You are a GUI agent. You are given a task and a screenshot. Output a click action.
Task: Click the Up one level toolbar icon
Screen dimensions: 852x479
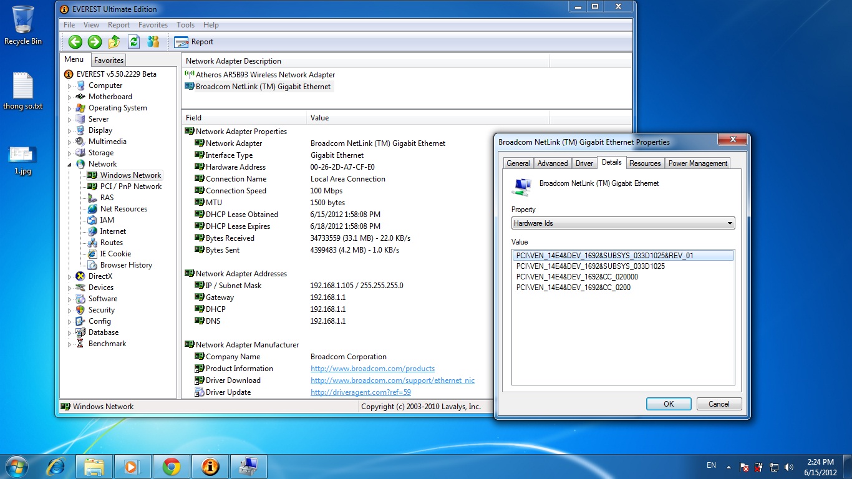click(114, 42)
